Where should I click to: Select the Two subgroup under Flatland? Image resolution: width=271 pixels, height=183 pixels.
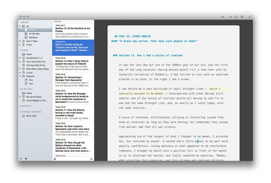tap(35, 83)
